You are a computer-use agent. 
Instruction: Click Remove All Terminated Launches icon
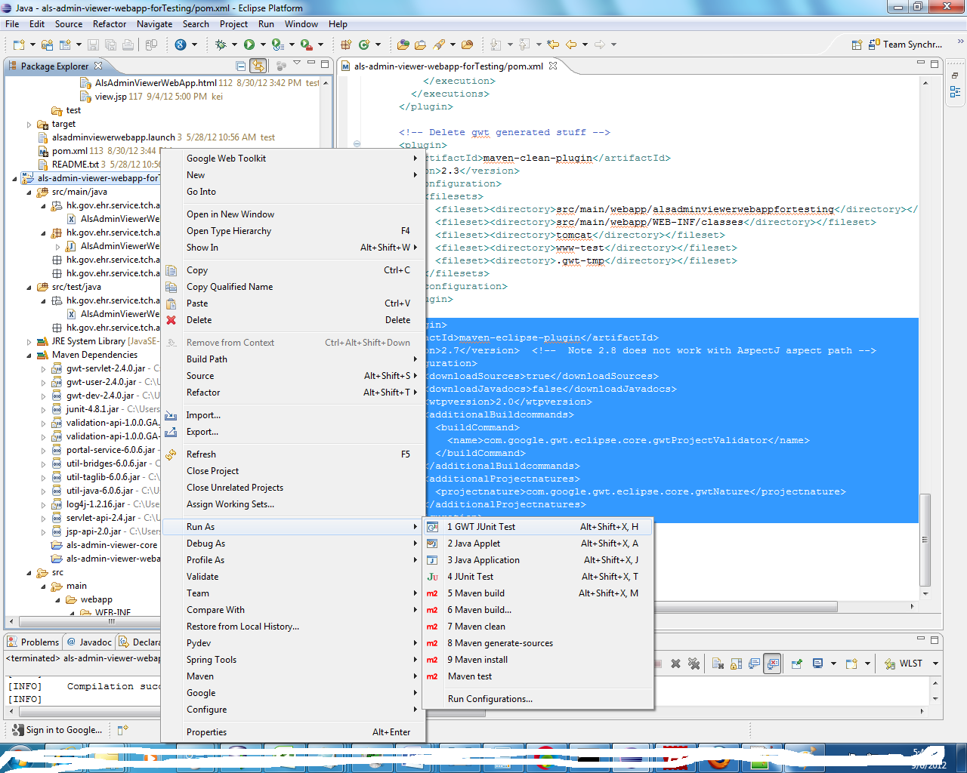[x=694, y=664]
